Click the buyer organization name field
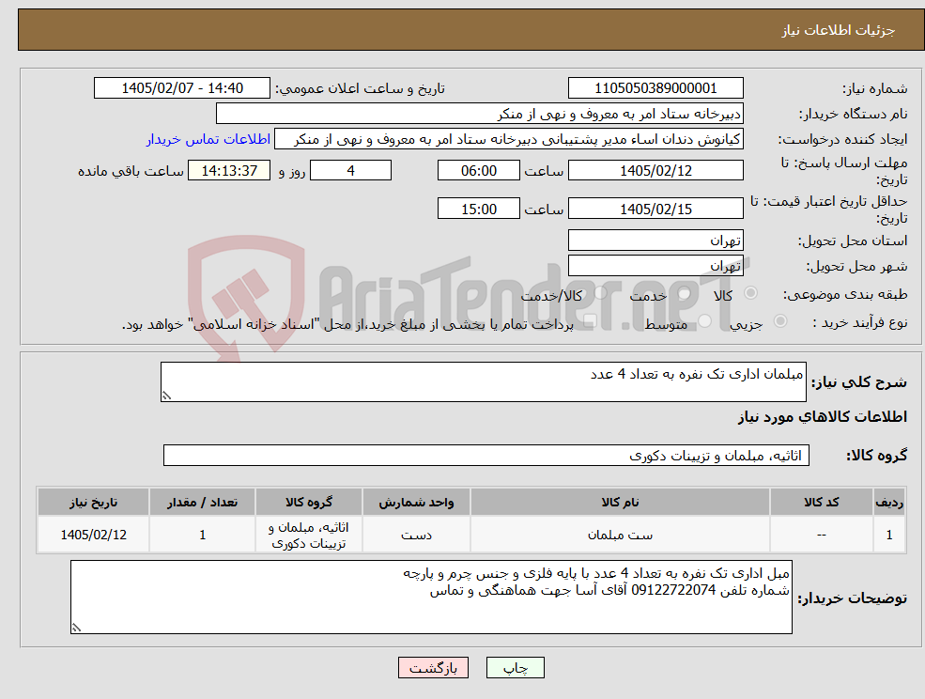The image size is (925, 699). tap(480, 114)
